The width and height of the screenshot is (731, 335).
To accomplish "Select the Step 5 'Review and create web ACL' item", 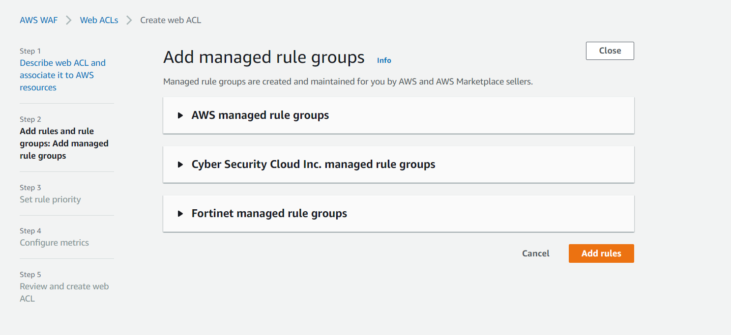I will pyautogui.click(x=64, y=292).
